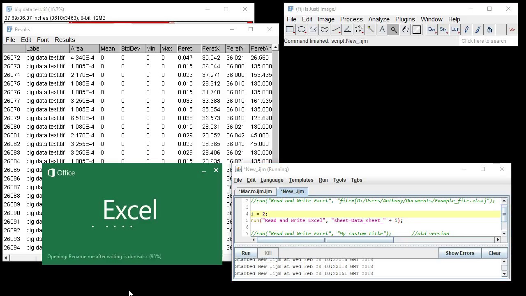This screenshot has height=296, width=526.
Task: Close the Excel splash window
Action: point(216,170)
